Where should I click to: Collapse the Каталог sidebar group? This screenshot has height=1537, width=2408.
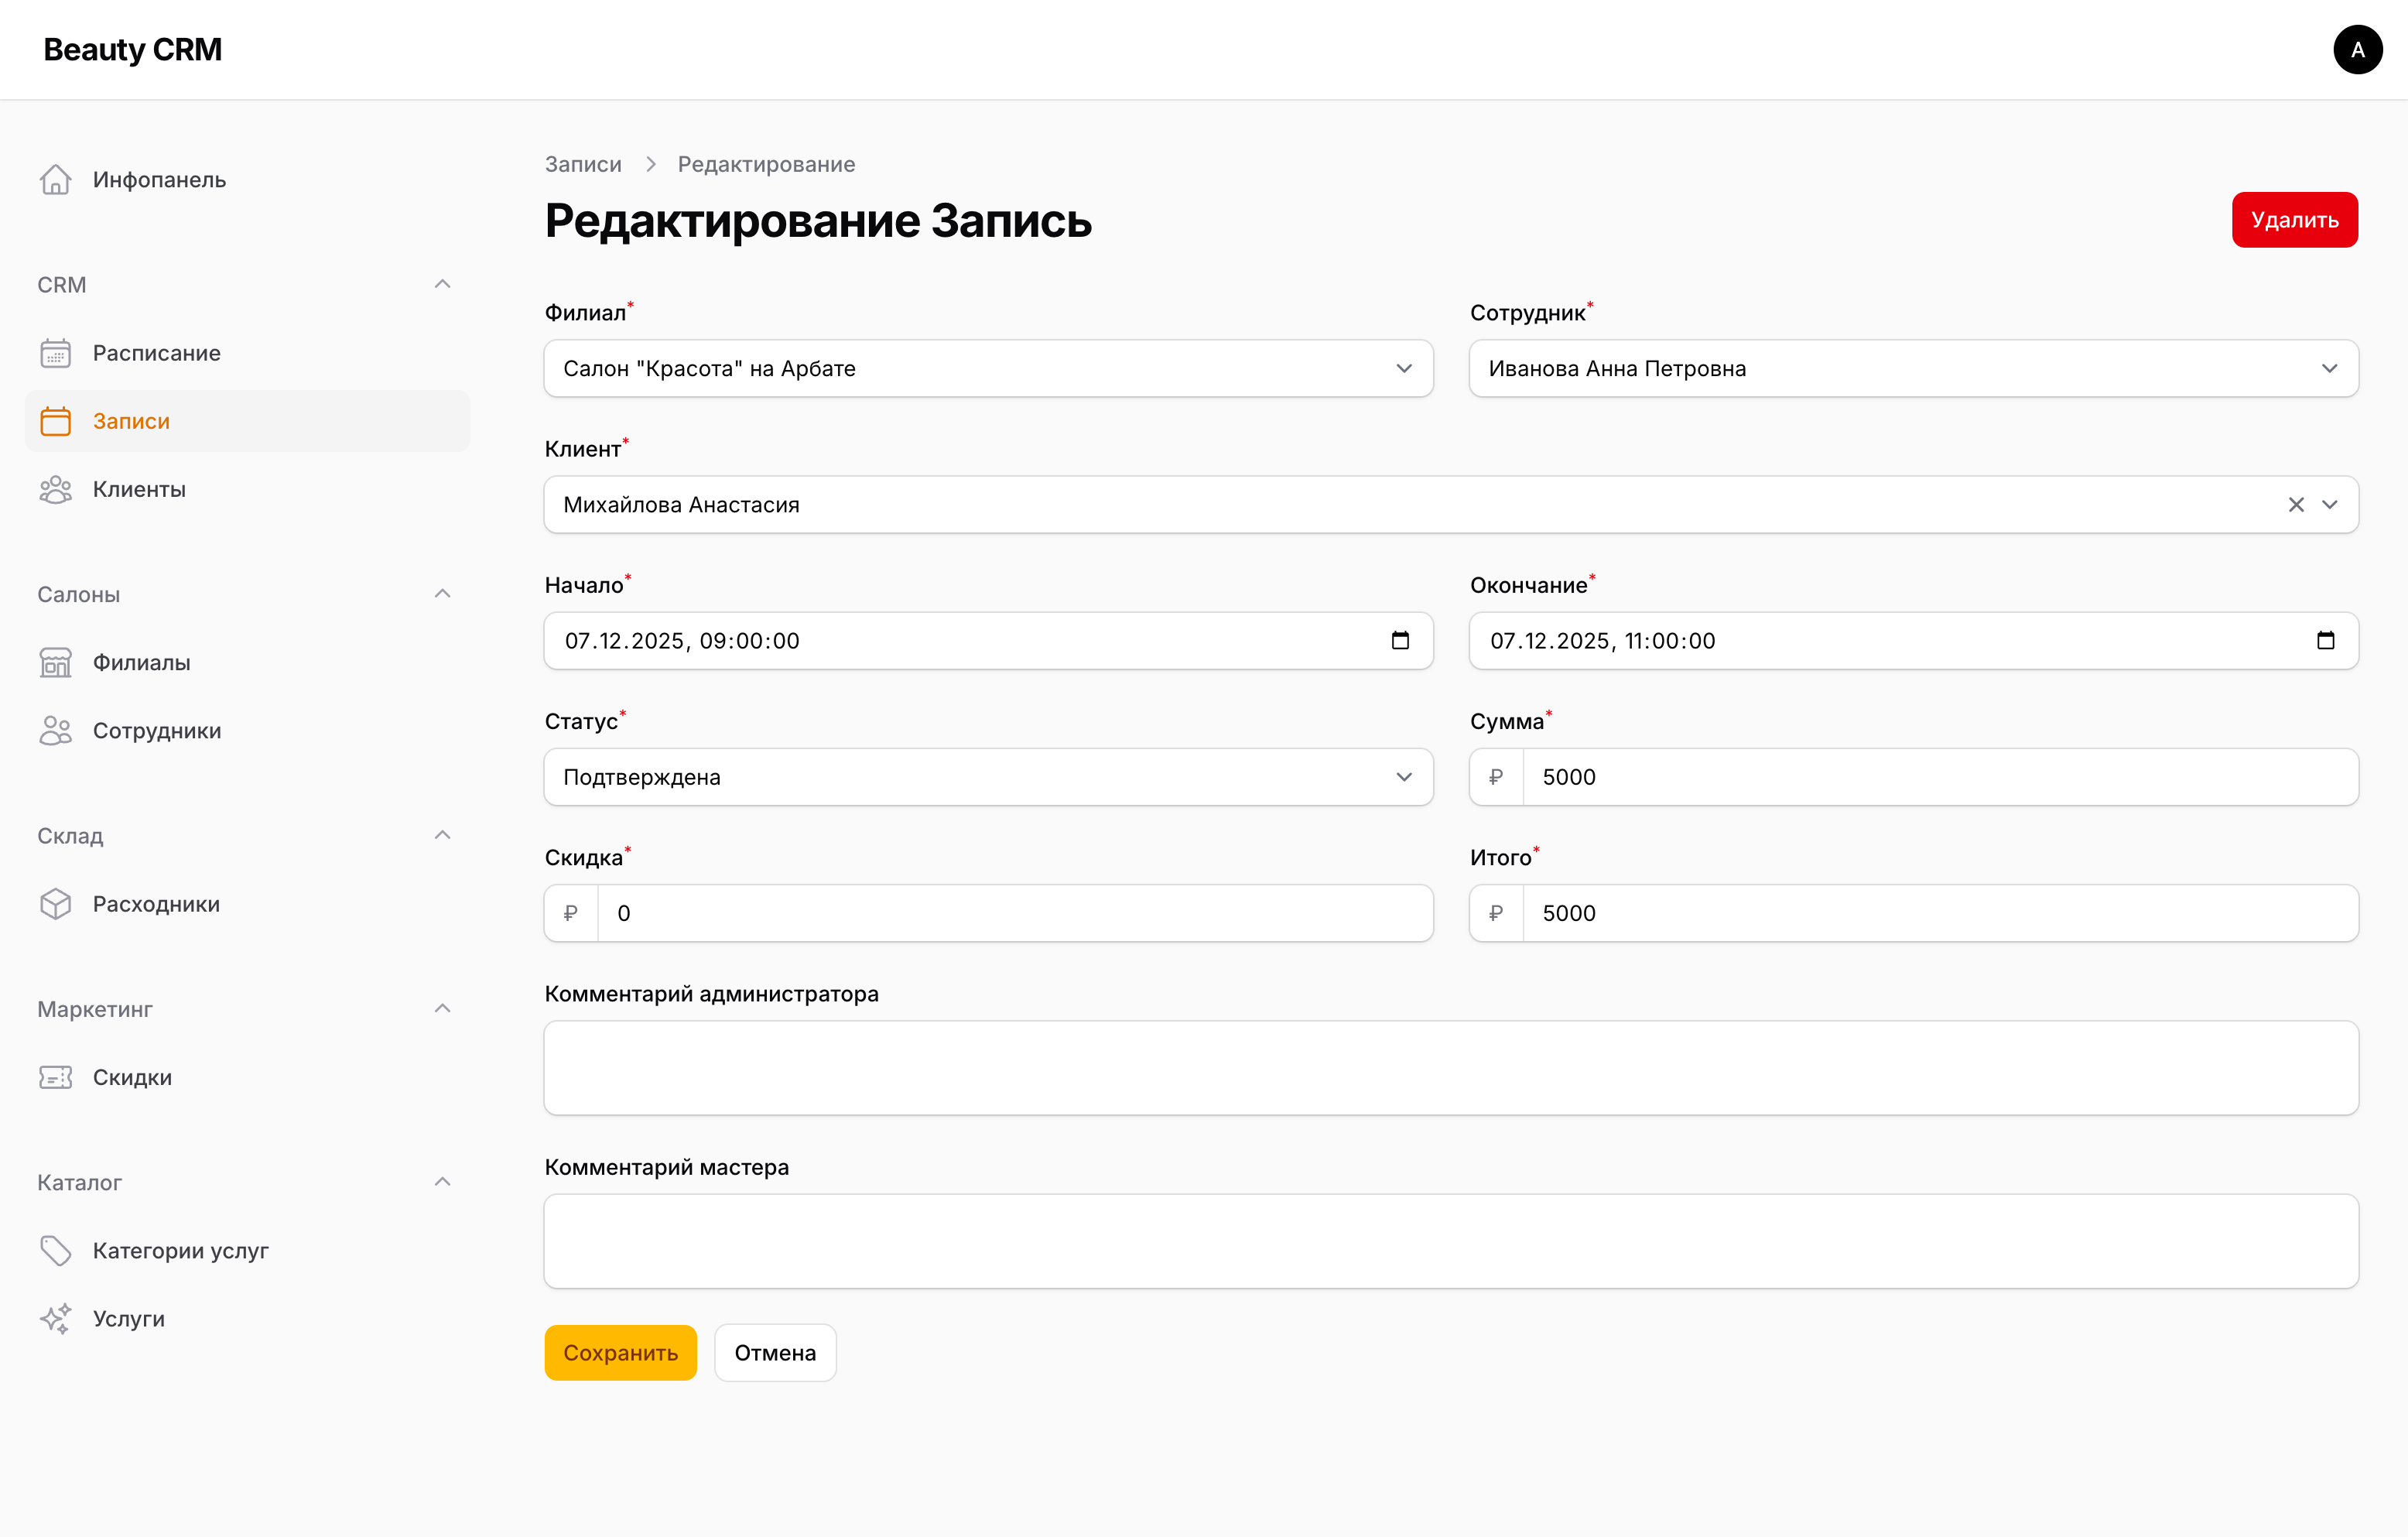point(442,1182)
